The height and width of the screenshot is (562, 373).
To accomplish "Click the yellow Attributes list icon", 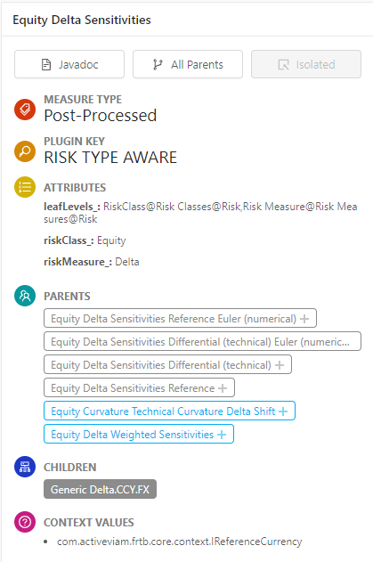I will (x=25, y=187).
